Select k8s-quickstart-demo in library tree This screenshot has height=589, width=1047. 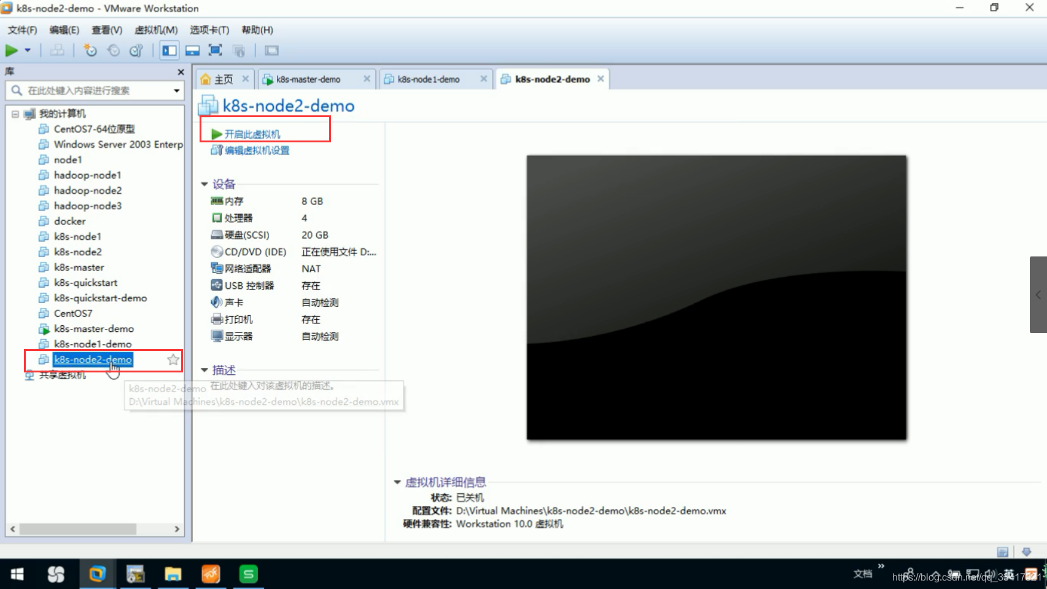click(x=100, y=298)
